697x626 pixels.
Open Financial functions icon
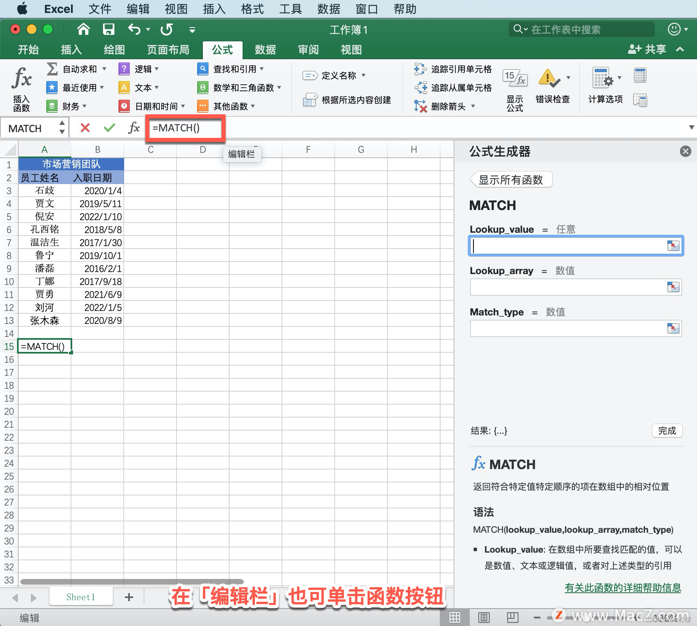[52, 106]
